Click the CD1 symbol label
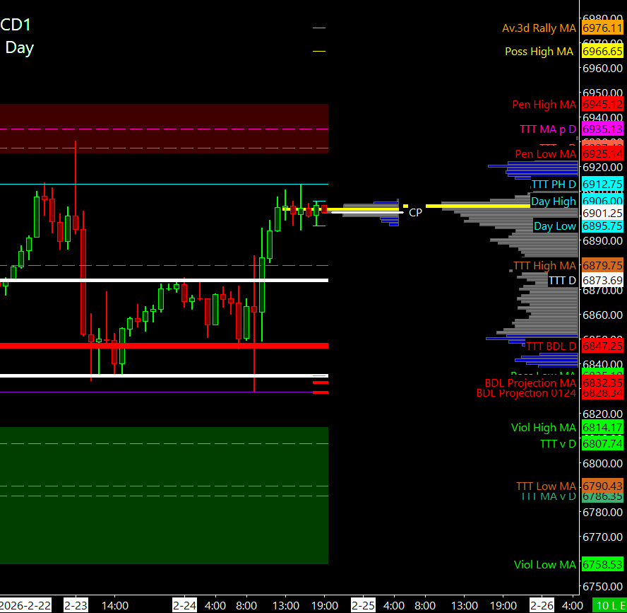Screen dimensions: 627x613 16,25
